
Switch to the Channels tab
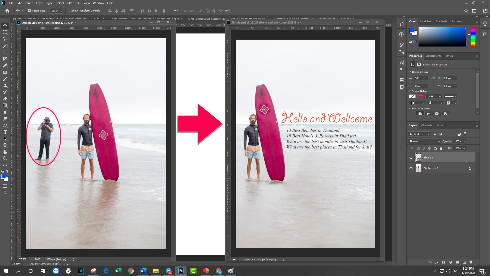click(426, 125)
